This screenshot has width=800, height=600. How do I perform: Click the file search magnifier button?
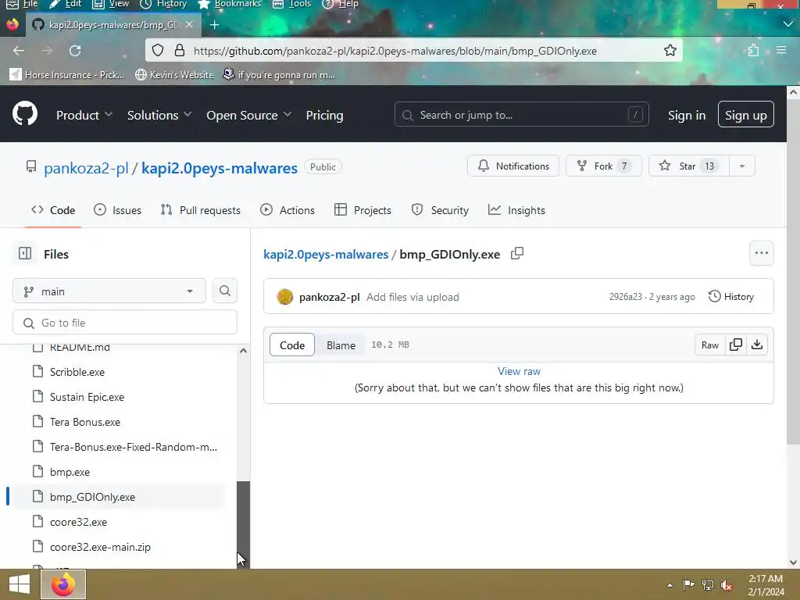pos(224,291)
